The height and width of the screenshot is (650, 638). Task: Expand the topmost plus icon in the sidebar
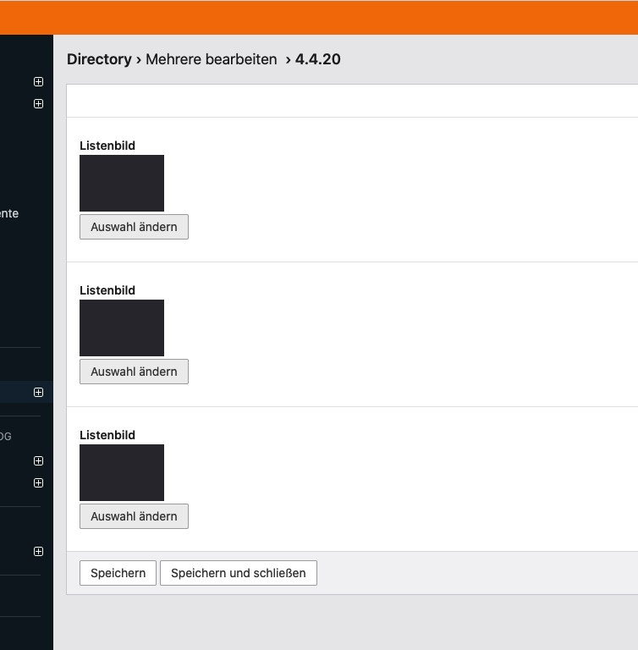click(38, 82)
